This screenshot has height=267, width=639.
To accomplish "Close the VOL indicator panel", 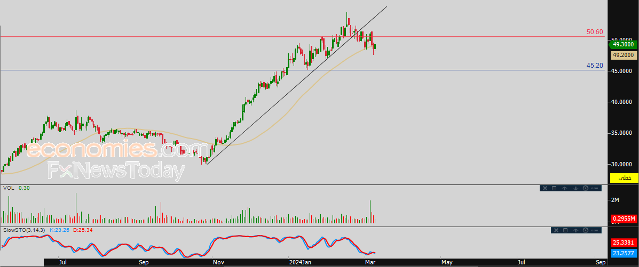I will click(x=544, y=188).
